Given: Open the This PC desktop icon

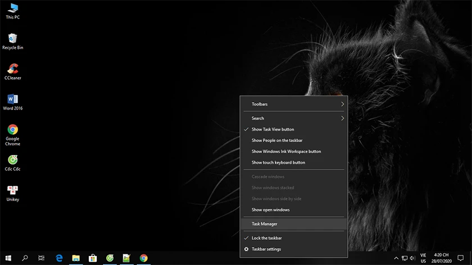Looking at the screenshot, I should click(12, 11).
